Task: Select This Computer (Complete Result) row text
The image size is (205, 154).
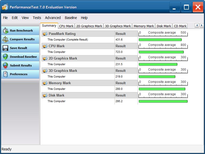Action: tap(68, 40)
